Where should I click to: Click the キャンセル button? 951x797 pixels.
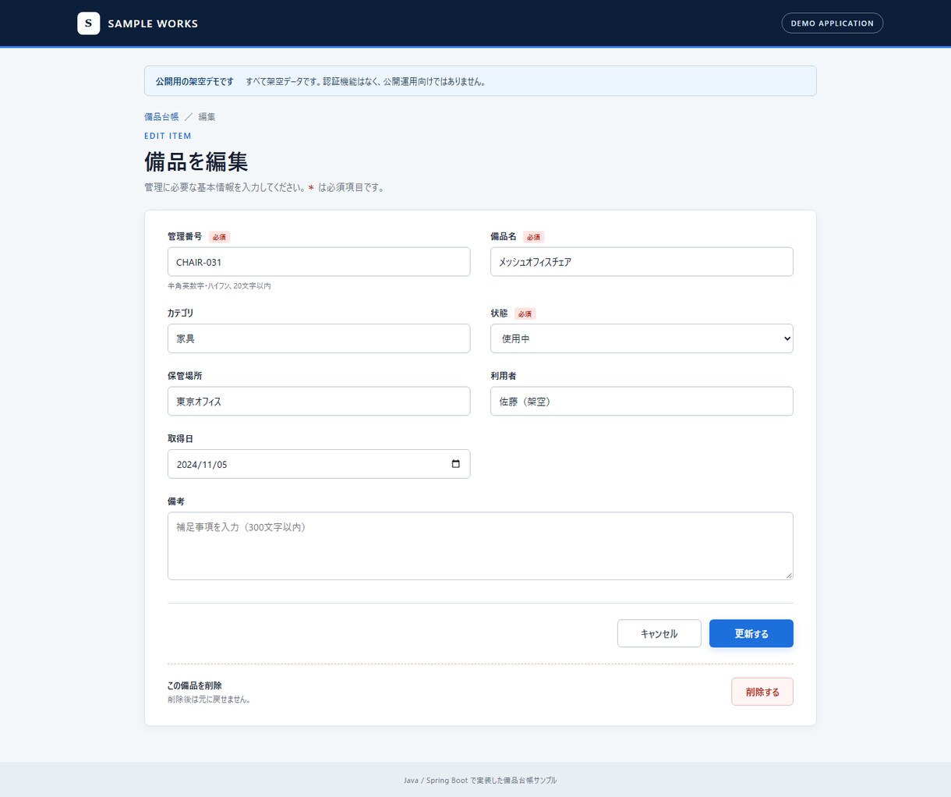tap(659, 633)
